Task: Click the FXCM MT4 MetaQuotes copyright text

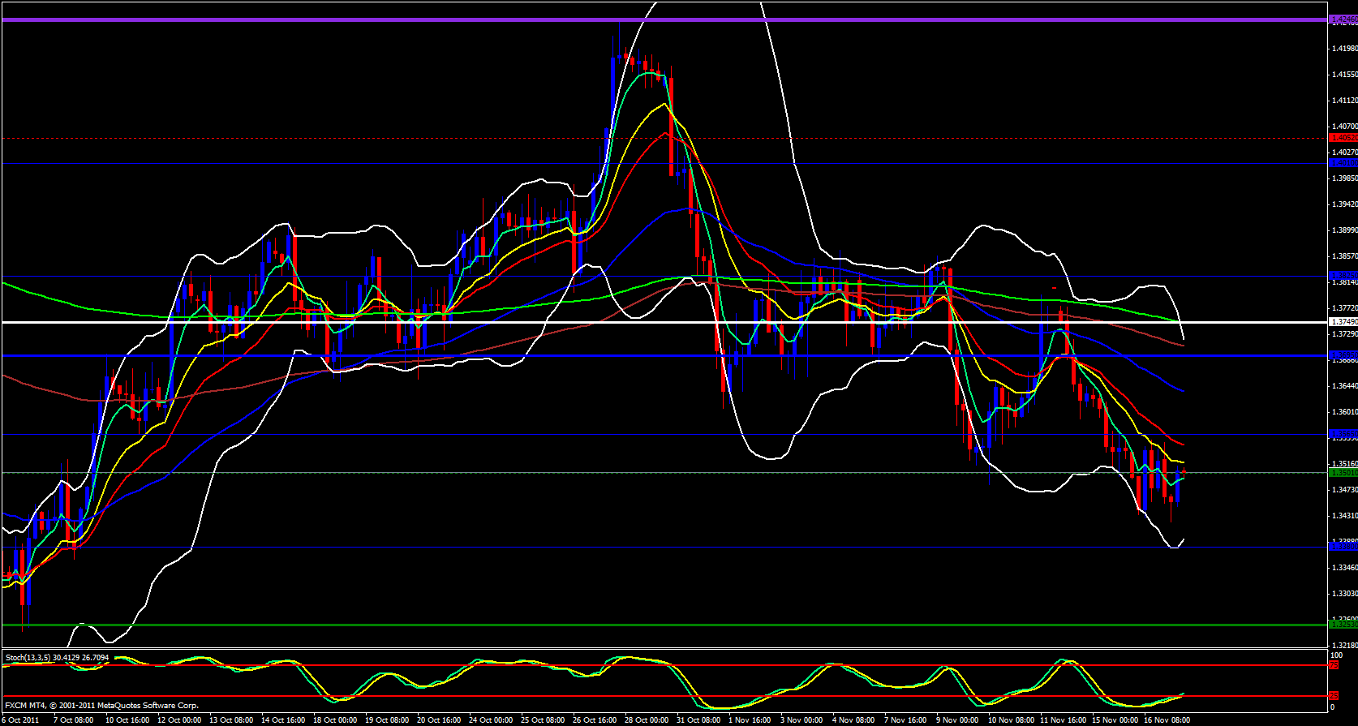Action: click(x=101, y=706)
